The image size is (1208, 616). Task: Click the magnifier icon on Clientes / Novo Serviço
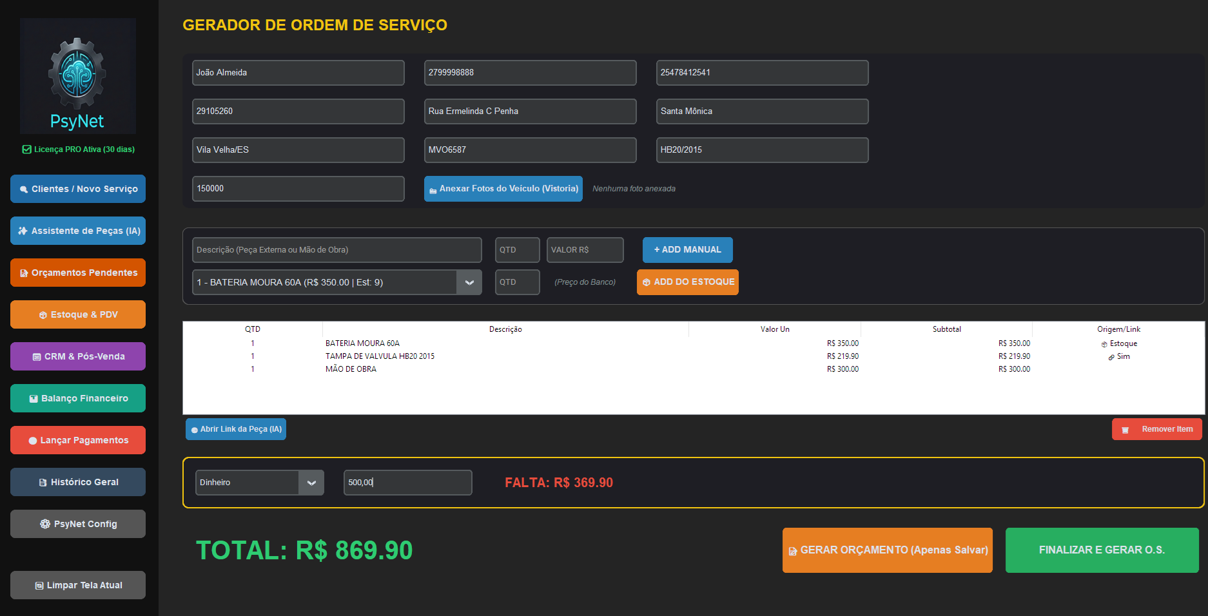pyautogui.click(x=24, y=189)
